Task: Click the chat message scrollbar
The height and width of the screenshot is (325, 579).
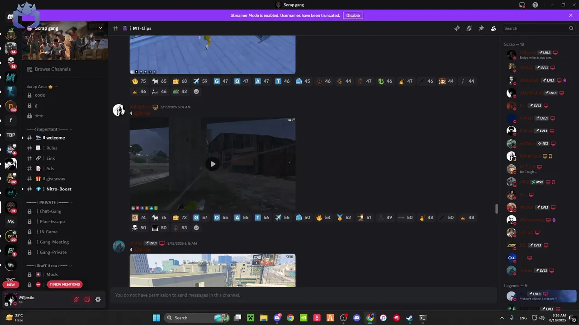Action: tap(497, 209)
